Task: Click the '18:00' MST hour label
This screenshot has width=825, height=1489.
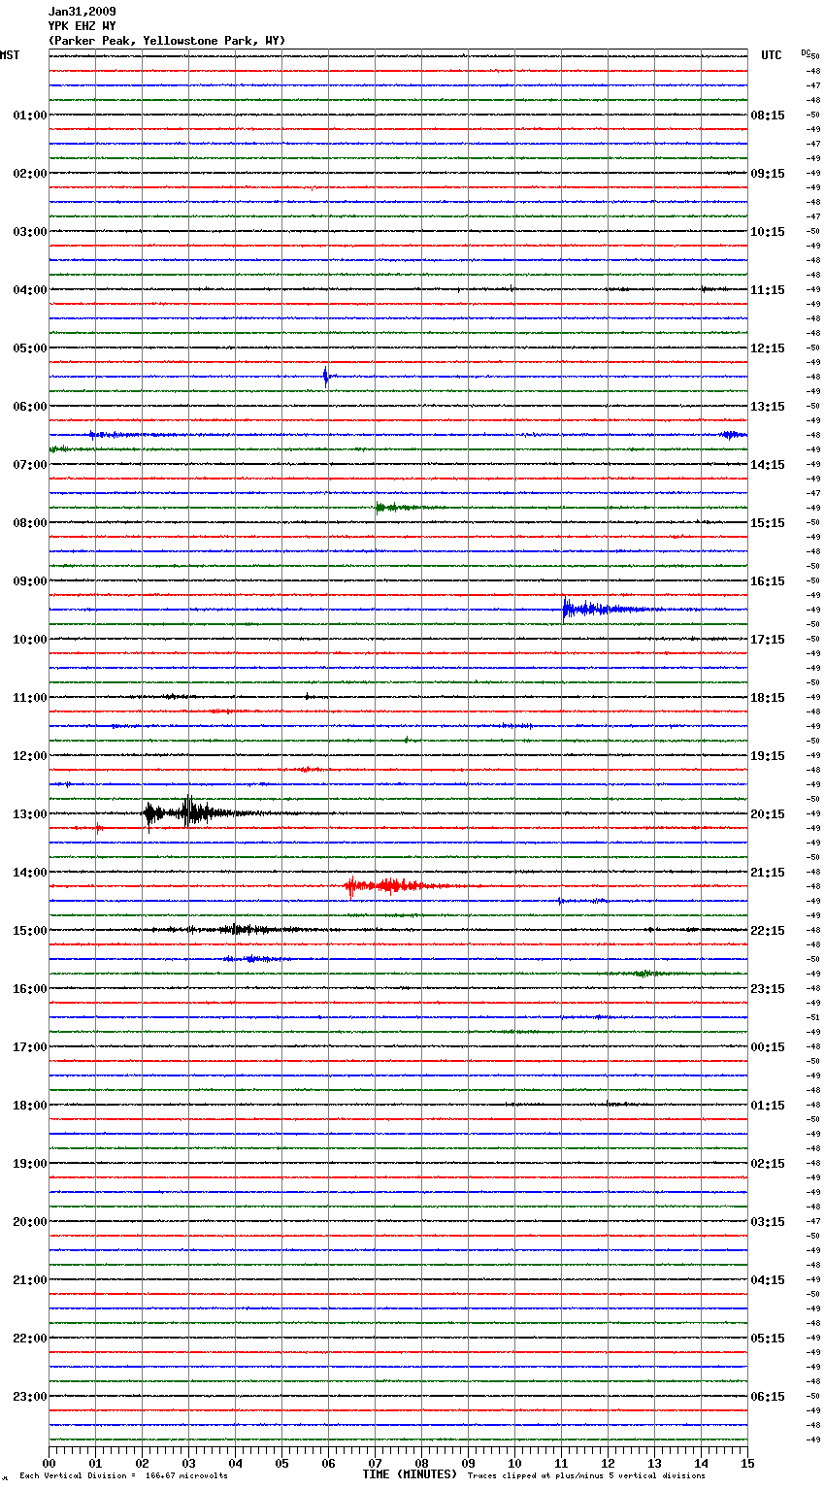Action: click(x=29, y=1106)
